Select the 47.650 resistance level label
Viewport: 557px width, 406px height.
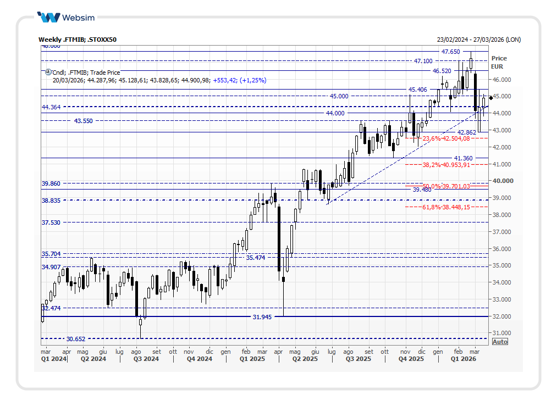click(x=451, y=52)
